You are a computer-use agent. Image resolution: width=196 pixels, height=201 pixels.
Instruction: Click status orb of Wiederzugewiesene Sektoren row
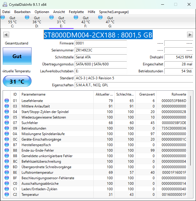[7, 117]
